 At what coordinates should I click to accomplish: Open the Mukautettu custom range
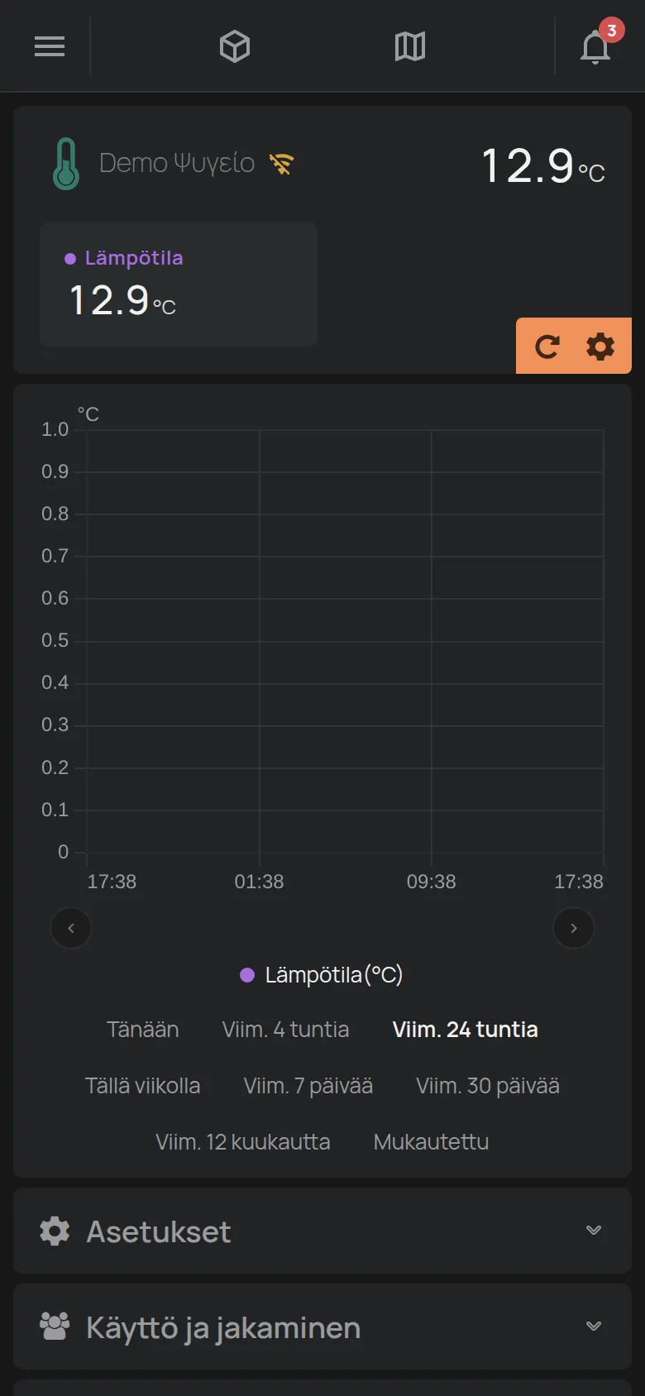pos(431,1142)
